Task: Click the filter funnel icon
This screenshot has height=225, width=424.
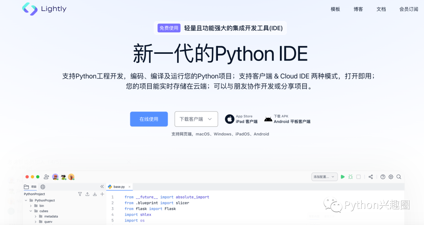Action: pos(80,194)
